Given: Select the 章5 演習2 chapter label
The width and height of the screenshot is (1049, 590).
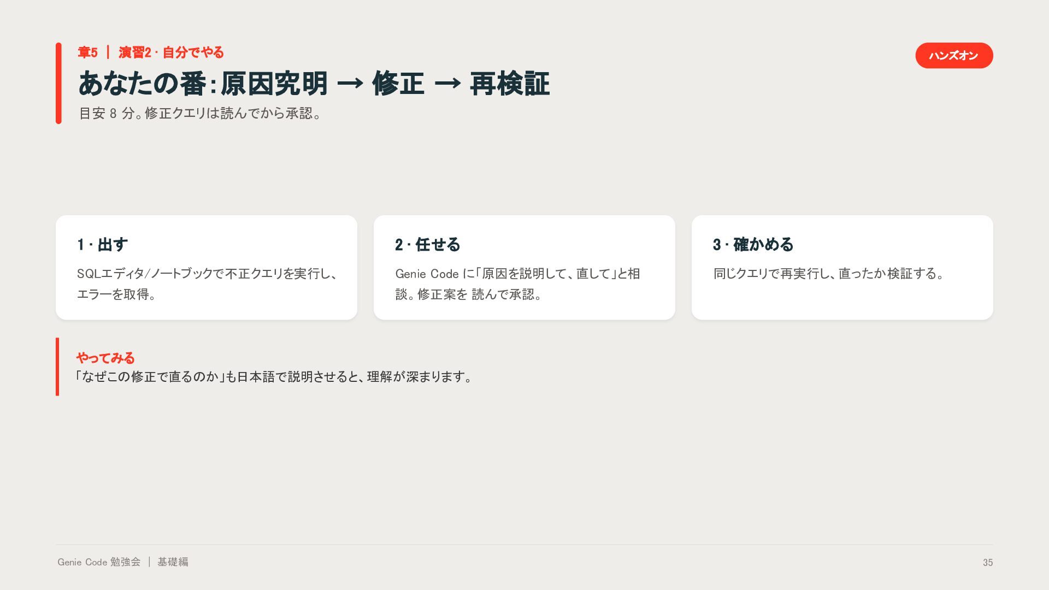Looking at the screenshot, I should [151, 52].
